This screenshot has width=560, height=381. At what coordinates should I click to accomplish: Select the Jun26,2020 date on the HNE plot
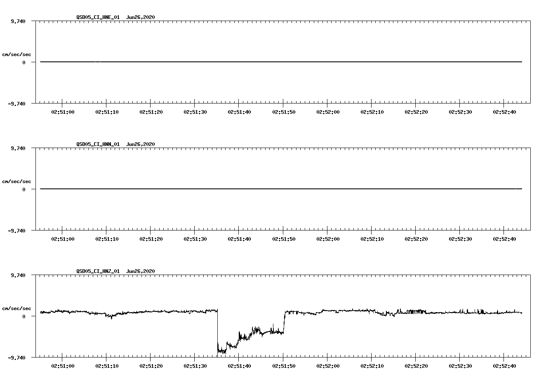[x=141, y=17]
